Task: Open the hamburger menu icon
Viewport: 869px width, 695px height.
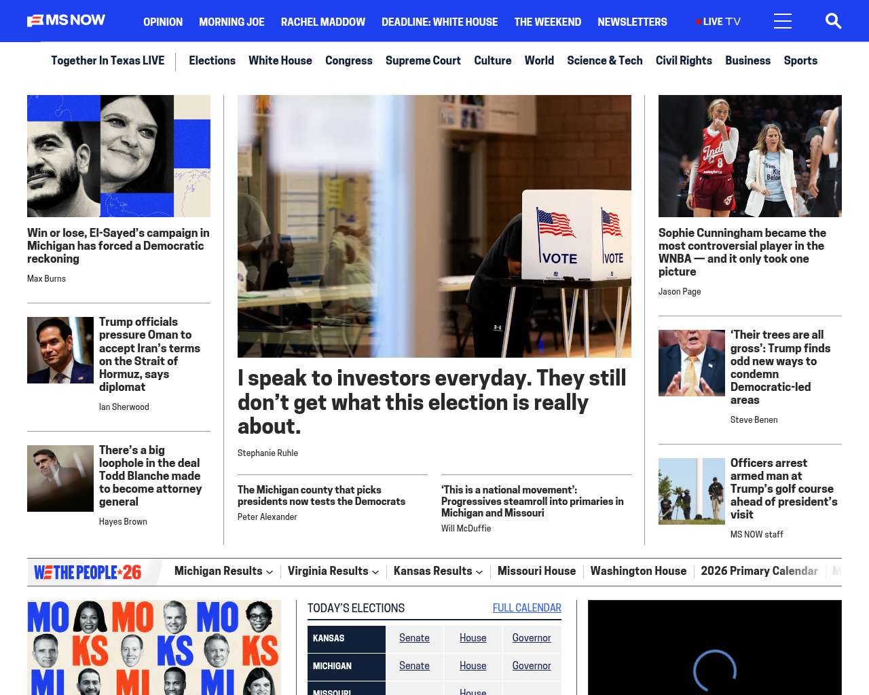Action: [783, 21]
